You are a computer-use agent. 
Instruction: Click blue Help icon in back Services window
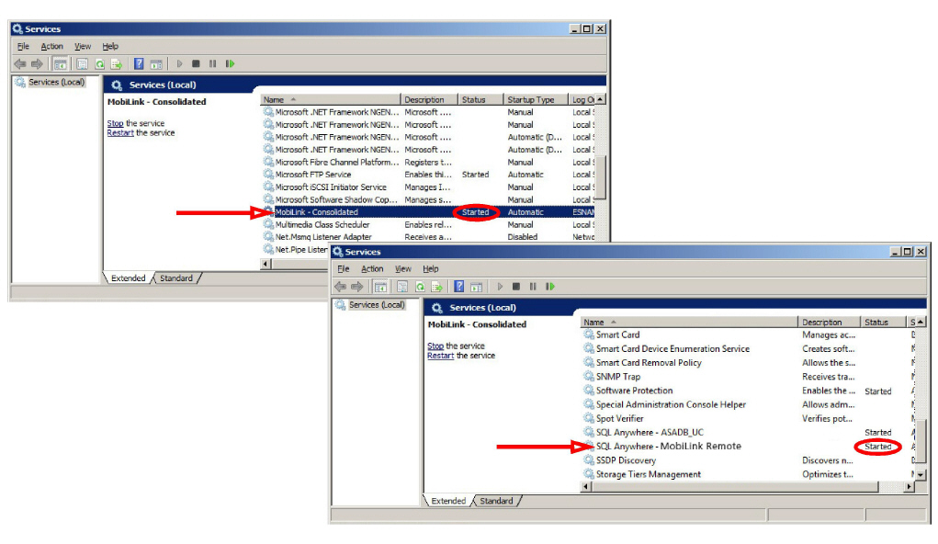tap(139, 63)
